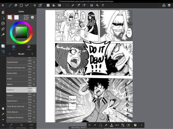The width and height of the screenshot is (173, 129).
Task: Activate the Text tool
Action: 103,5
